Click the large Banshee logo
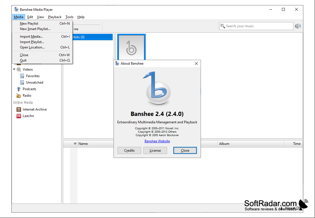This screenshot has width=315, height=218. click(x=157, y=88)
